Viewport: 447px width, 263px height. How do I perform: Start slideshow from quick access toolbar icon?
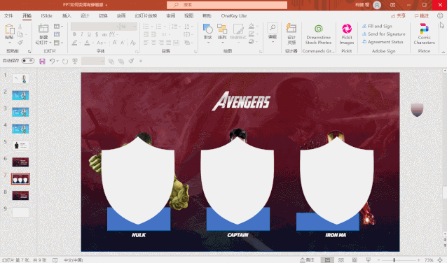pos(75,61)
